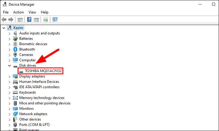Screen dimensions: 219x131
Task: Collapse the Kazim root node
Action: [4, 28]
